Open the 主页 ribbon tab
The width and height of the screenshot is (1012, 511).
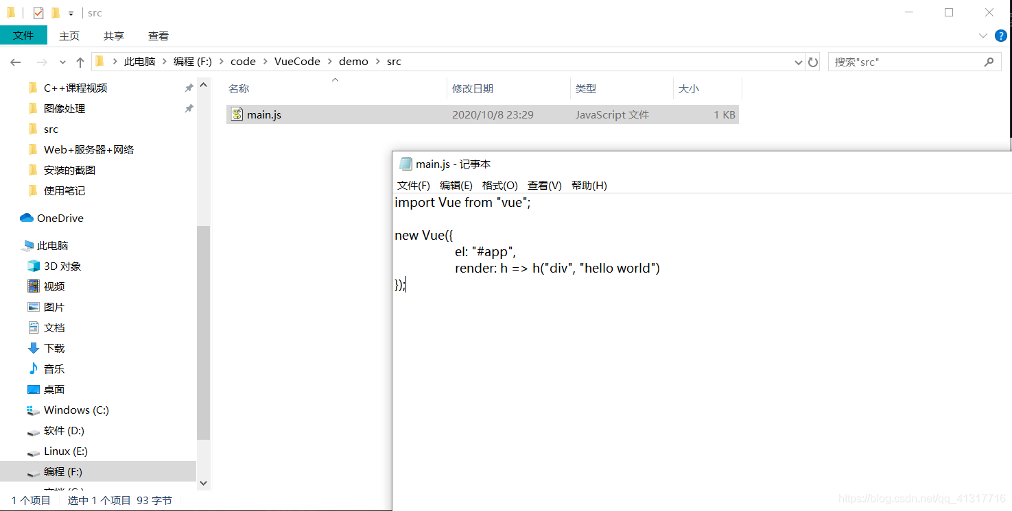[69, 36]
